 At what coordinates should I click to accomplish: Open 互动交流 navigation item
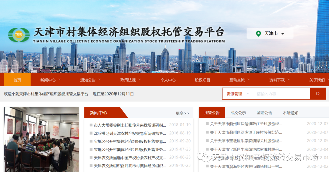237,80
